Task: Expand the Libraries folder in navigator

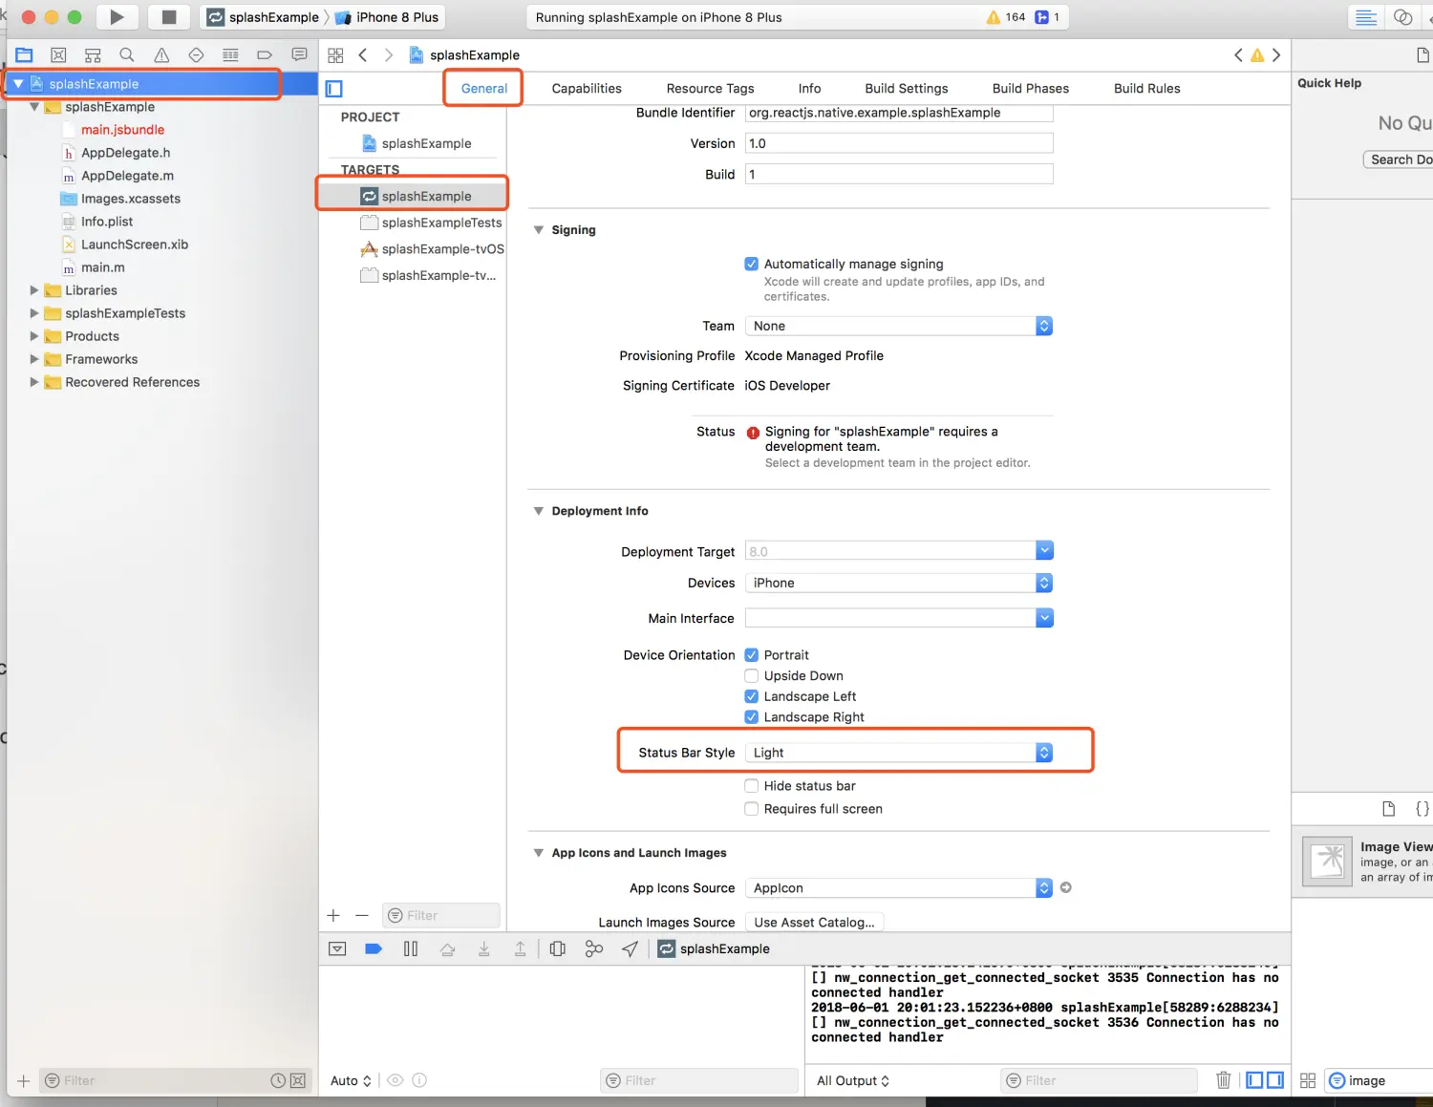Action: (x=34, y=290)
